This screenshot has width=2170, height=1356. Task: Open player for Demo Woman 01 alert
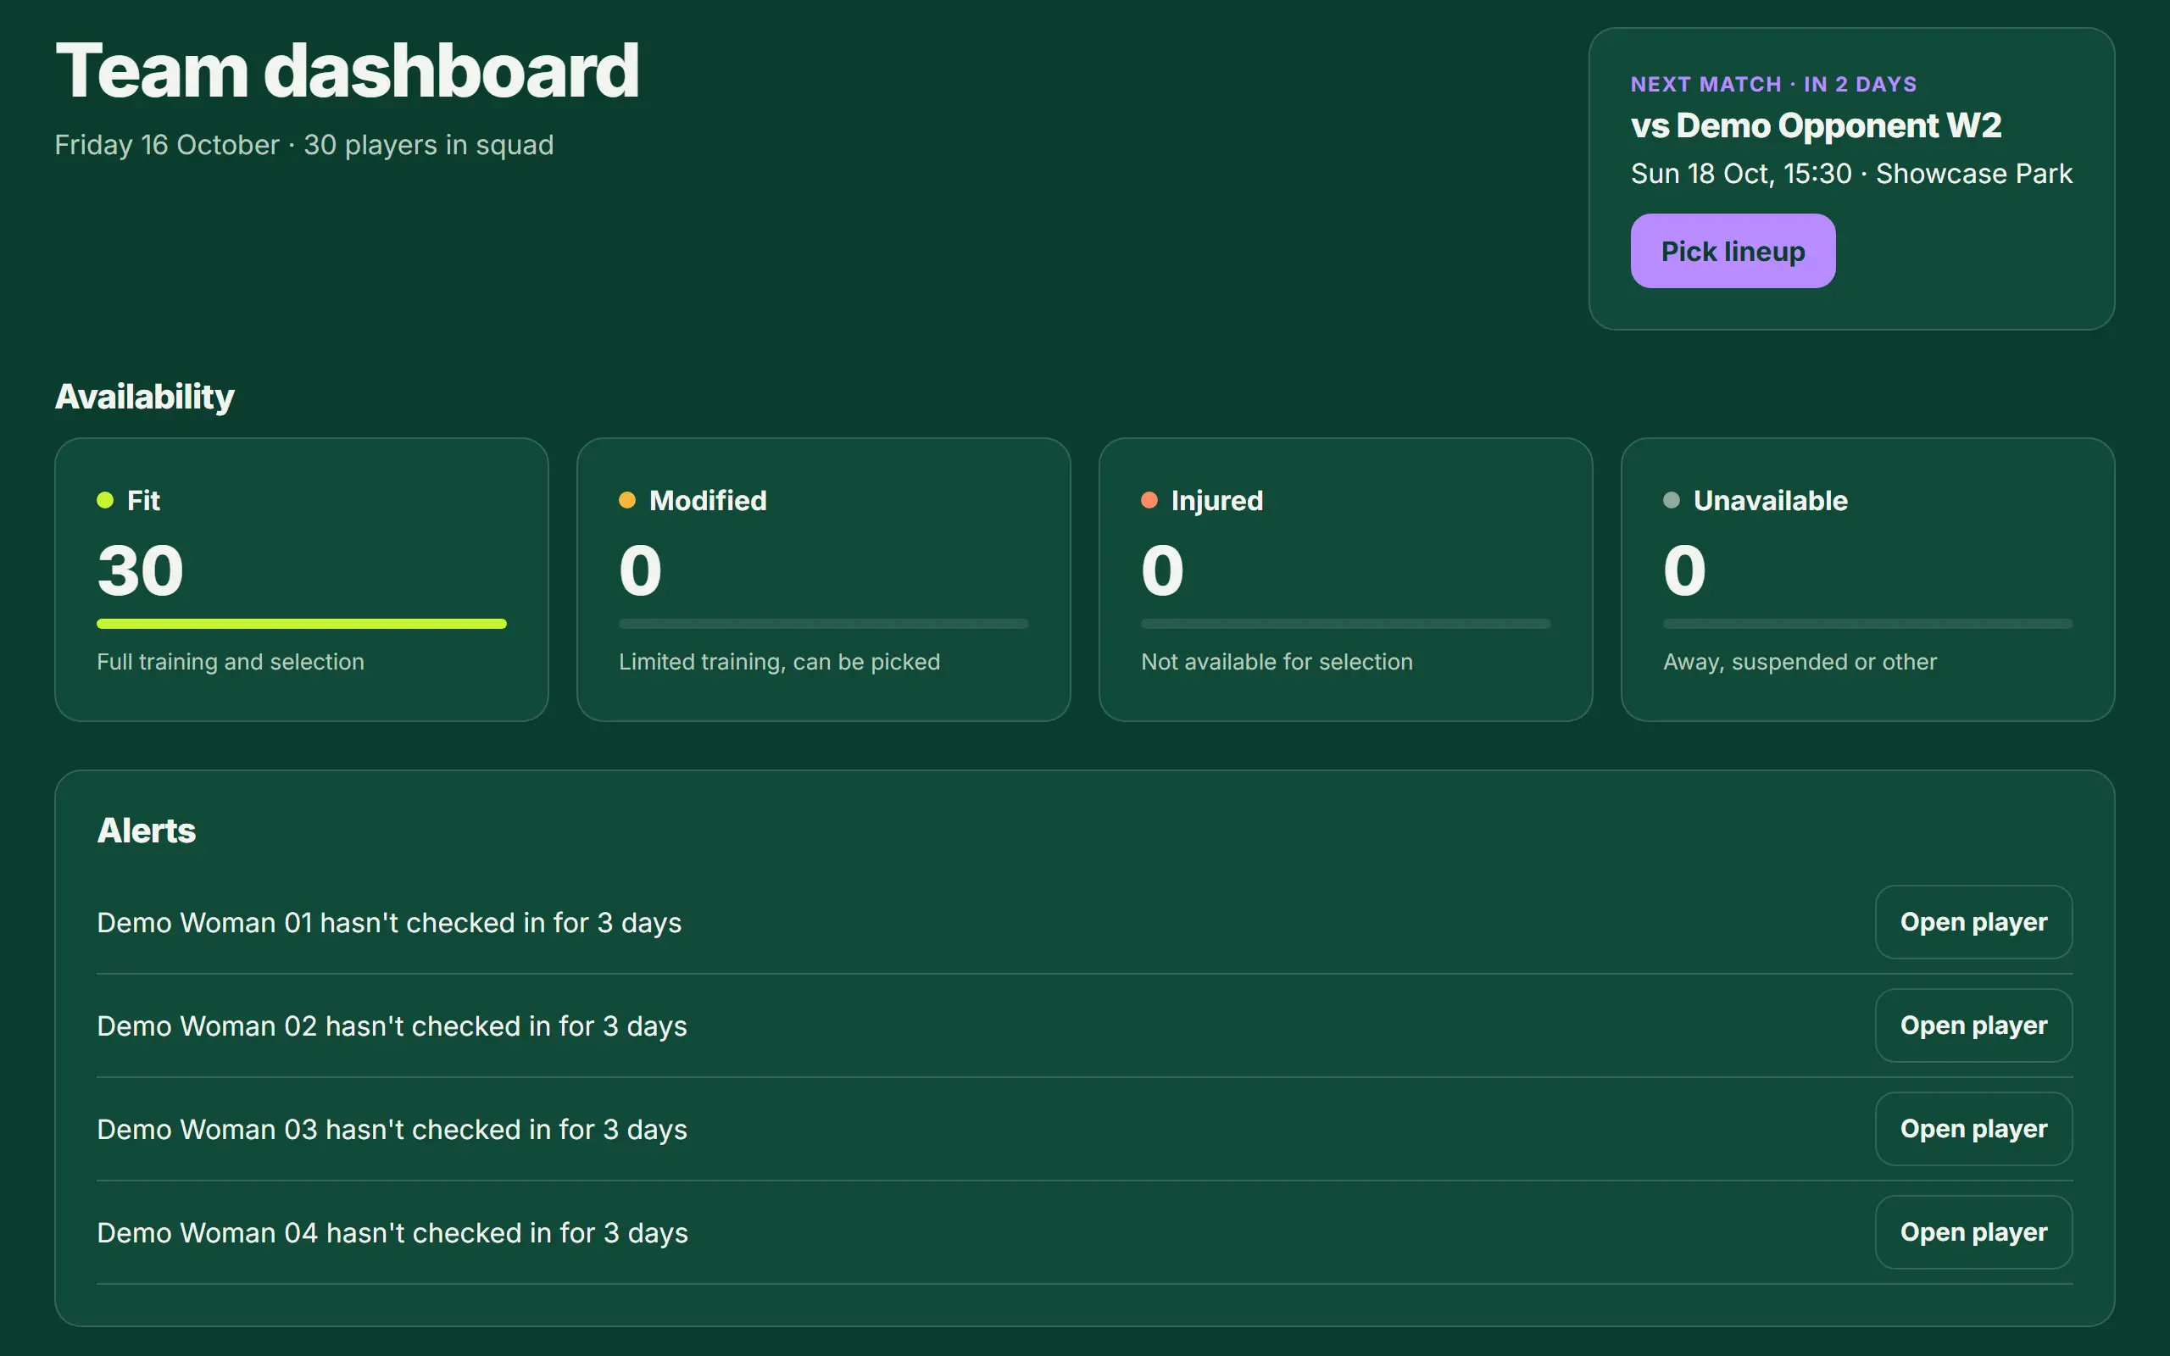click(1973, 922)
